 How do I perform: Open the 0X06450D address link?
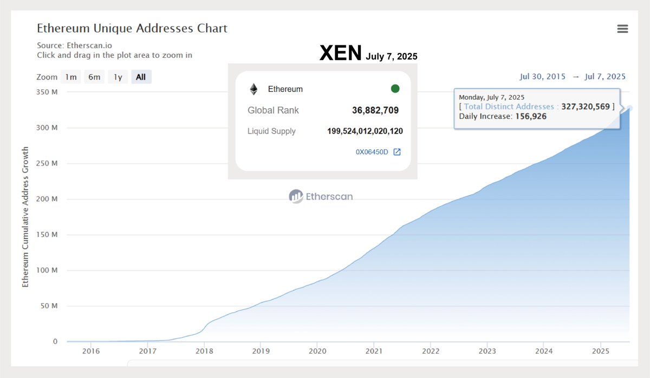click(x=372, y=152)
